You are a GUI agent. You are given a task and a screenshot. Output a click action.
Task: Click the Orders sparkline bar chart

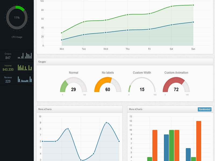pyautogui.click(x=25, y=56)
